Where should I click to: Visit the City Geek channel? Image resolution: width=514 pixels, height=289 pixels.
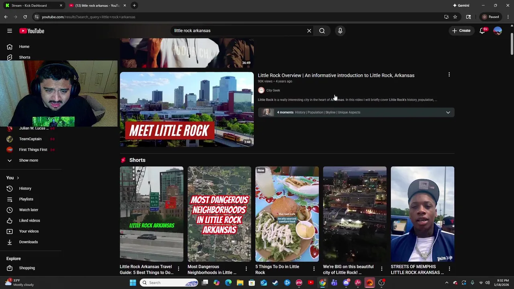273,90
